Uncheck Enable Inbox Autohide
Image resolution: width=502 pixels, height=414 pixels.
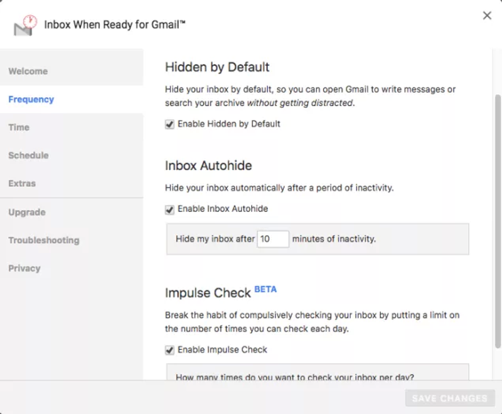[169, 209]
